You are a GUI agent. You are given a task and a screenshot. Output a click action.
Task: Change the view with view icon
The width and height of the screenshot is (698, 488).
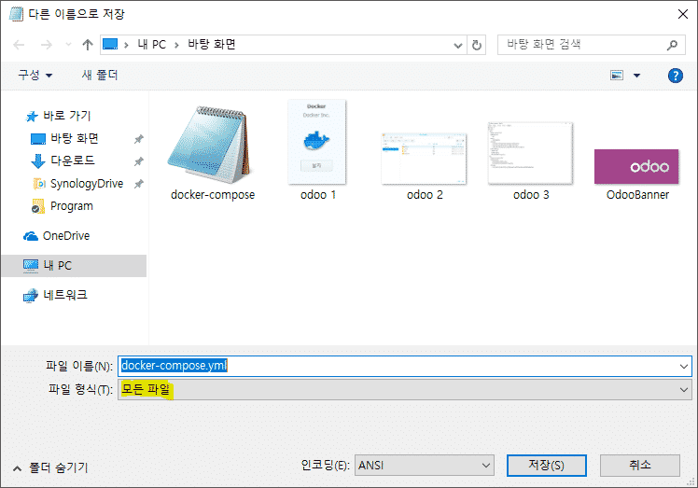(x=617, y=76)
